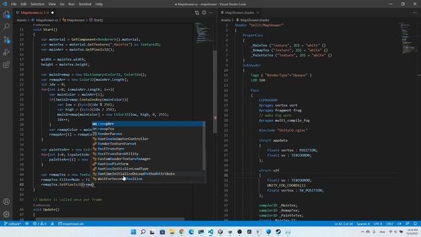Select RectTransform suggestion
The height and width of the screenshot is (237, 421).
[x=149, y=149]
